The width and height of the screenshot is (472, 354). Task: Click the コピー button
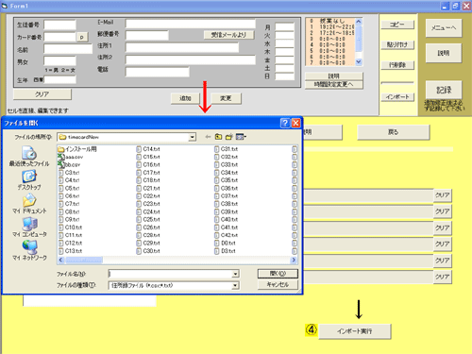397,25
